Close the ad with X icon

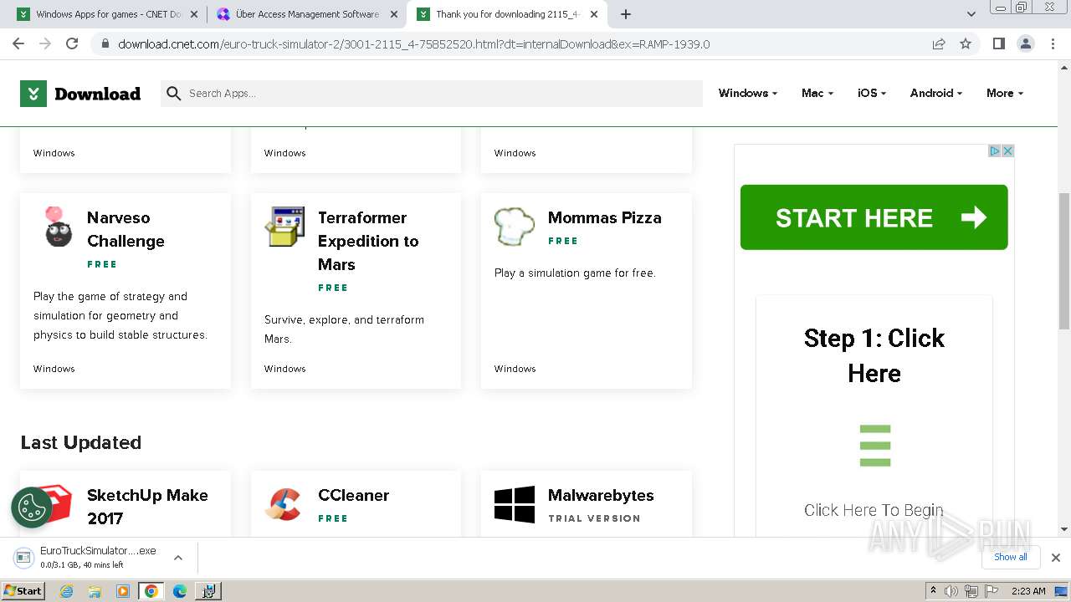coord(1008,151)
